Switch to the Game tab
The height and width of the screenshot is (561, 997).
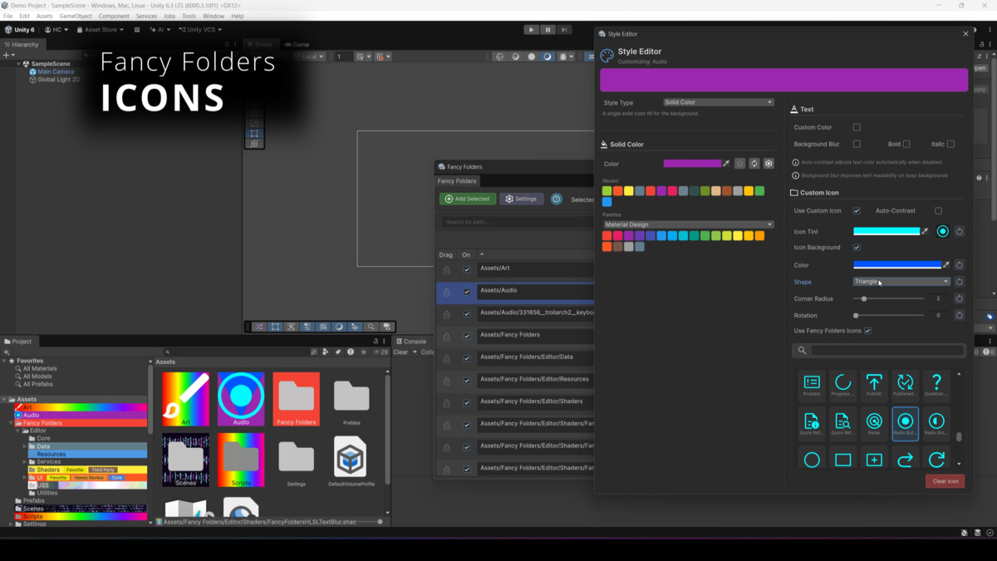[x=297, y=45]
